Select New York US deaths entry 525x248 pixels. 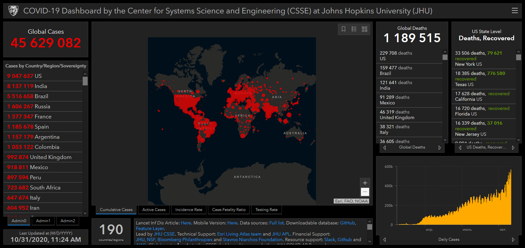[x=484, y=59]
